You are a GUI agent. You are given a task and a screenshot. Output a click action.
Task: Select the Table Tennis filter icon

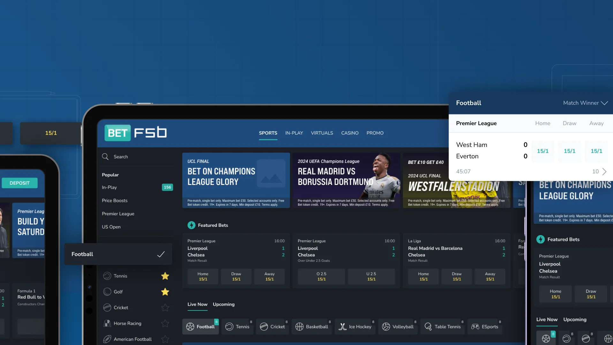(428, 326)
